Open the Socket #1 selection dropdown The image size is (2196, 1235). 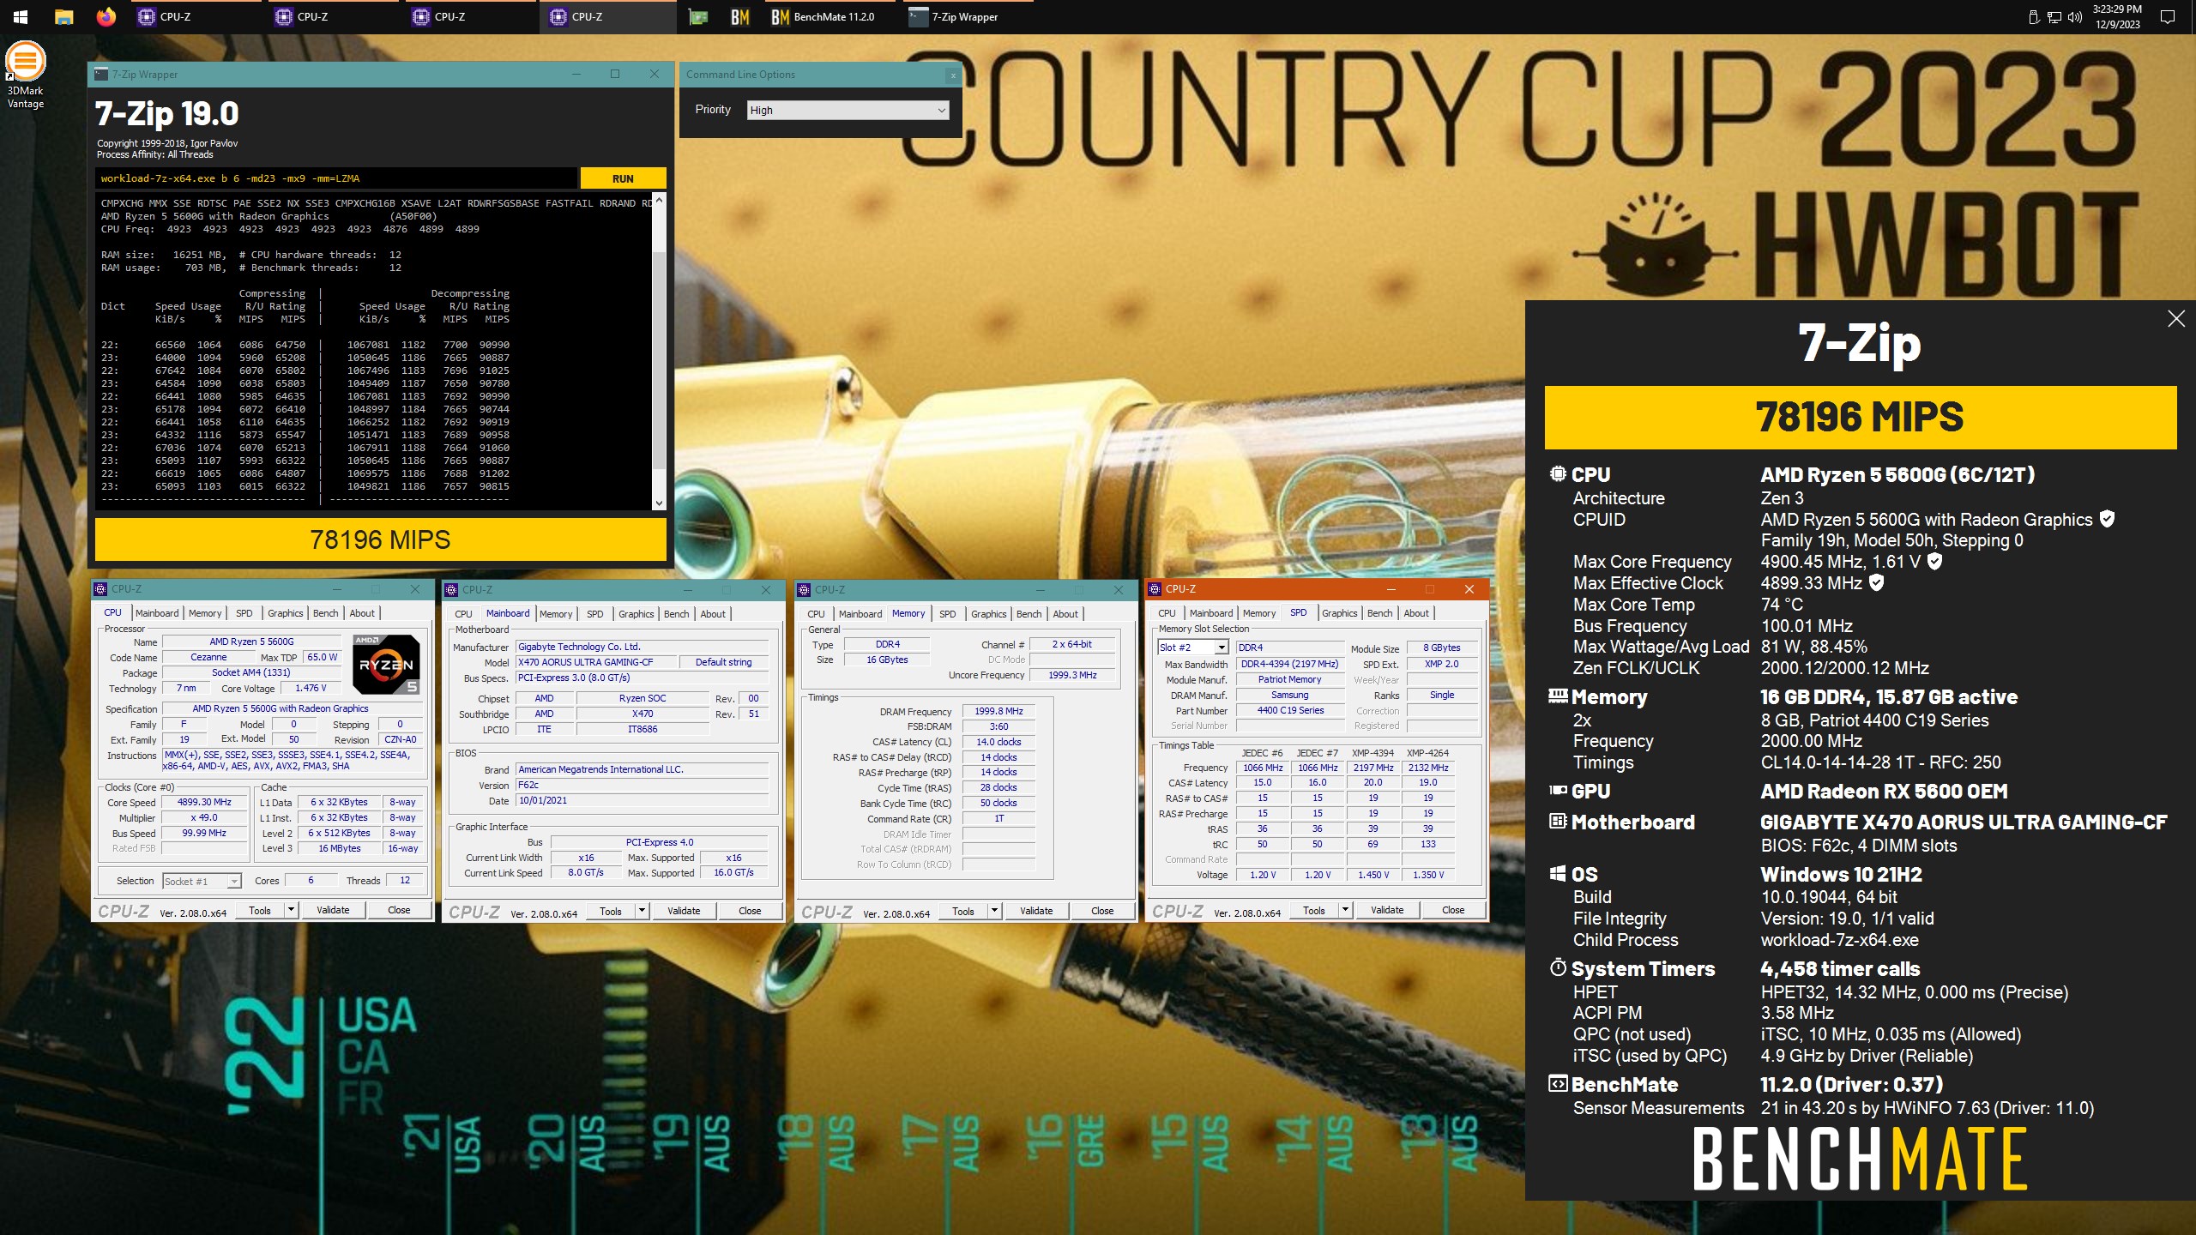point(202,881)
